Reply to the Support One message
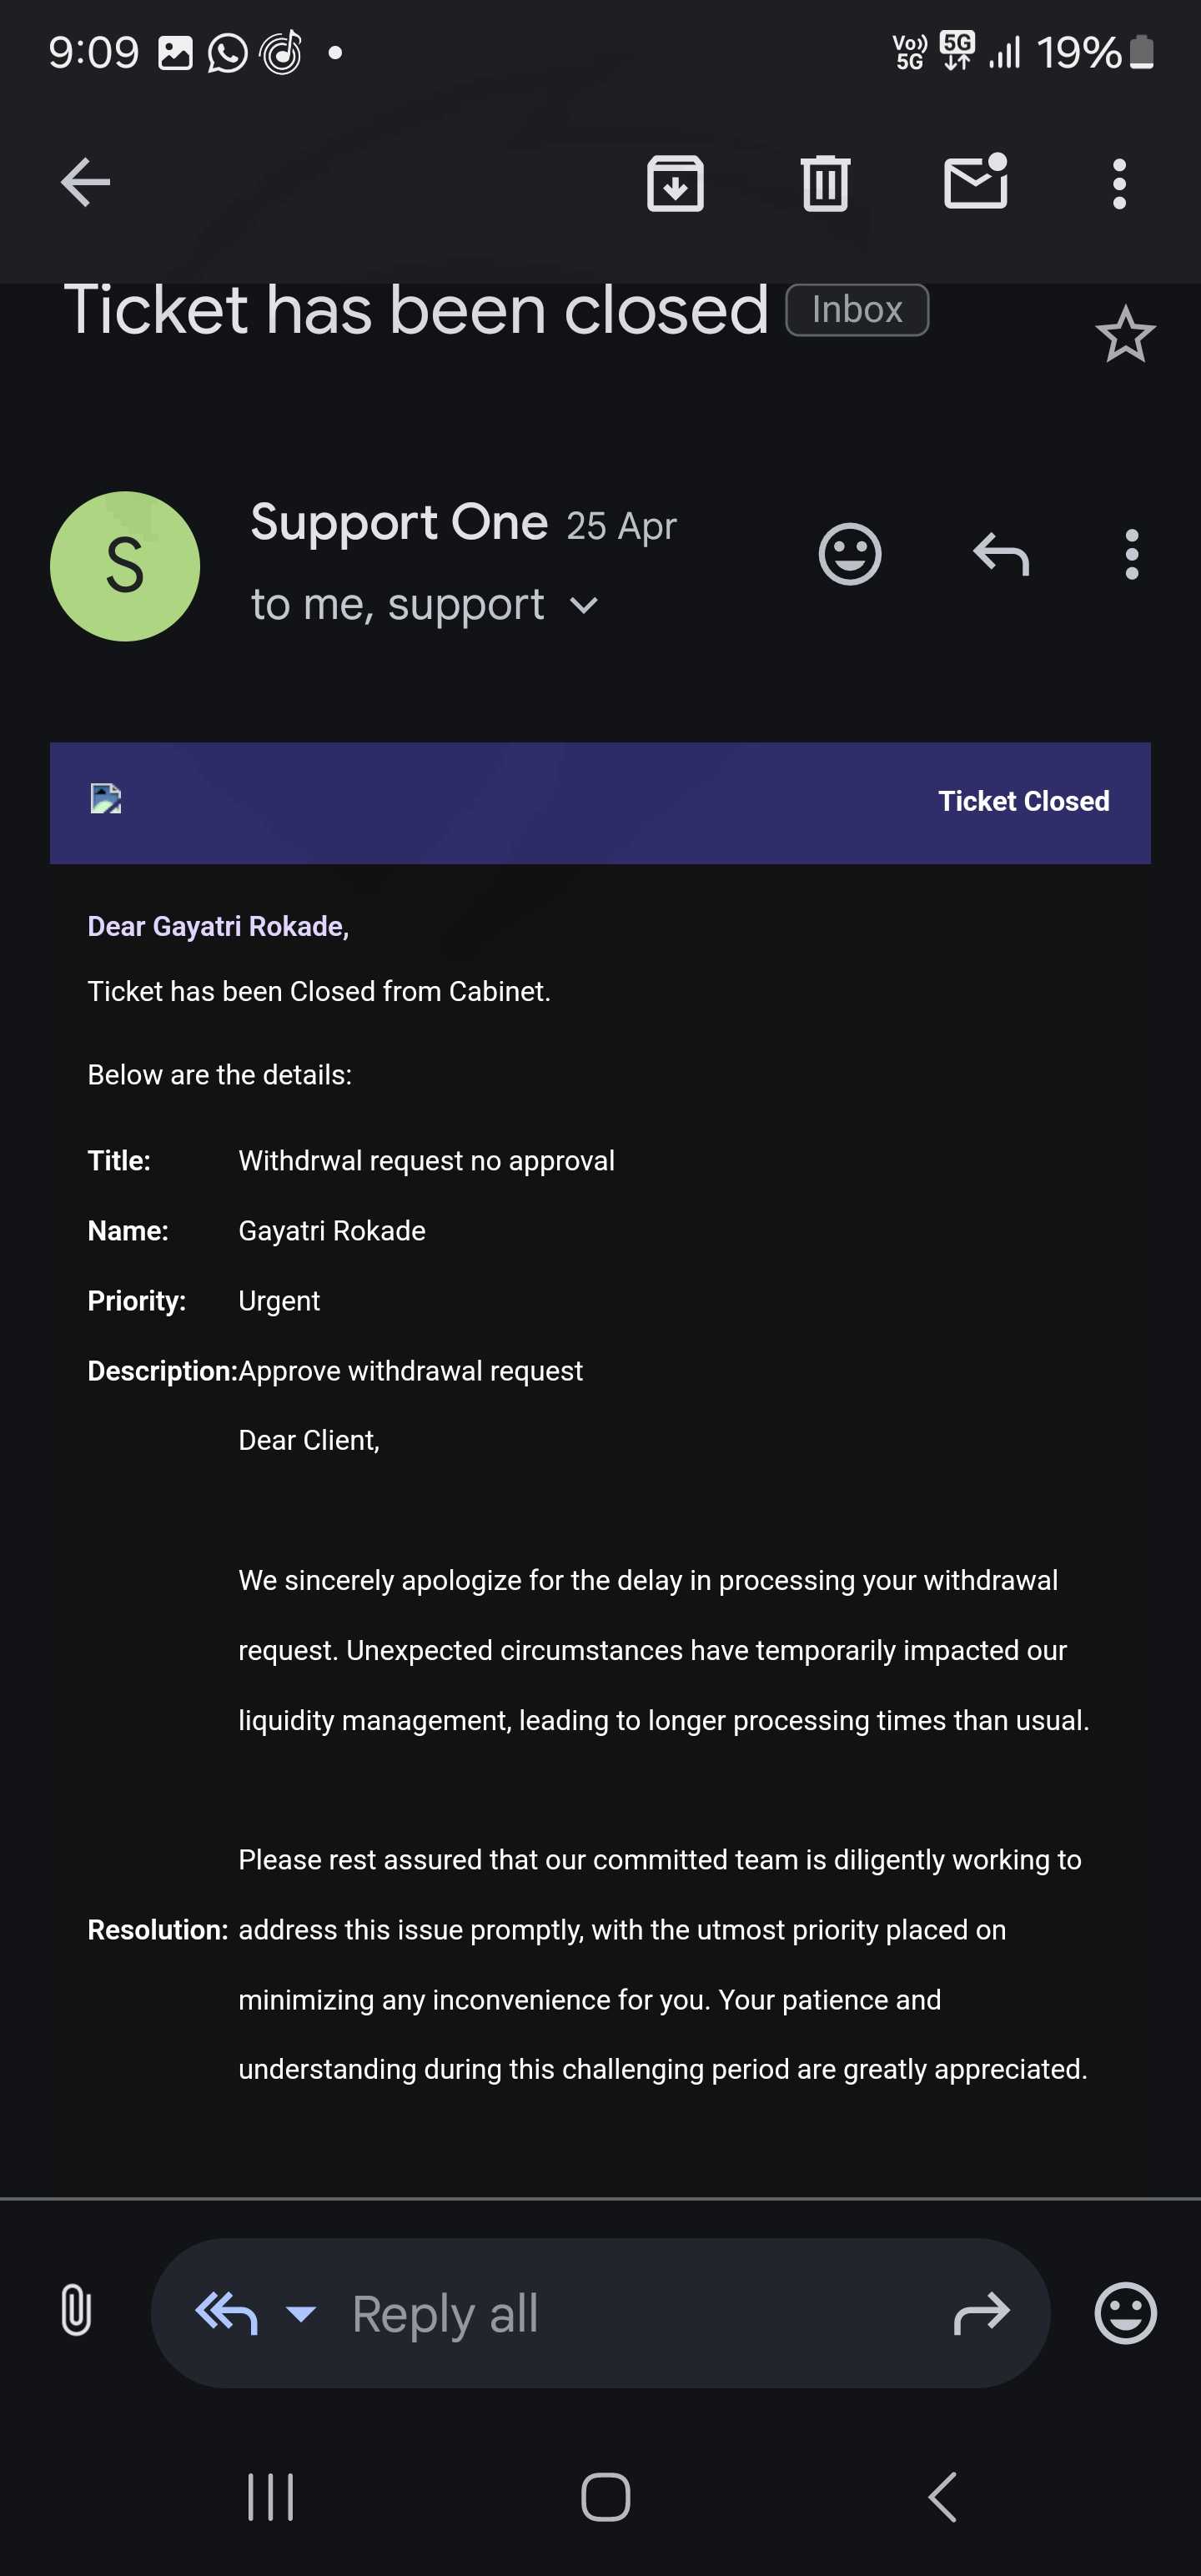This screenshot has width=1201, height=2576. pyautogui.click(x=1001, y=554)
